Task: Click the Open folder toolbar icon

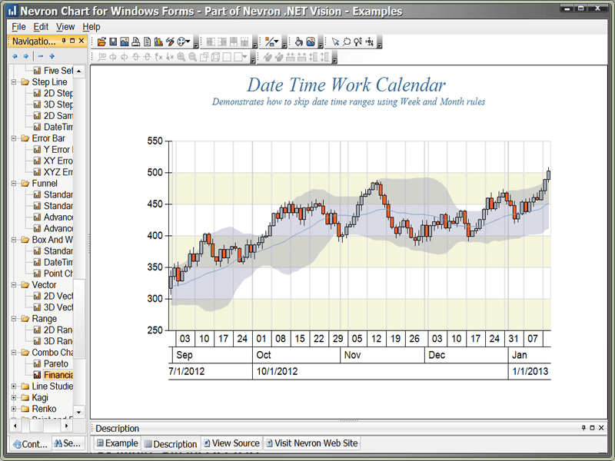Action: 101,41
